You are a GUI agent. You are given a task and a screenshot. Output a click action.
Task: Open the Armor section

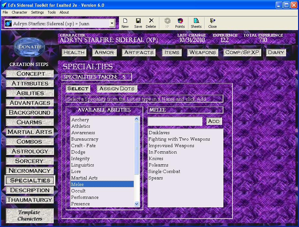[x=104, y=52]
